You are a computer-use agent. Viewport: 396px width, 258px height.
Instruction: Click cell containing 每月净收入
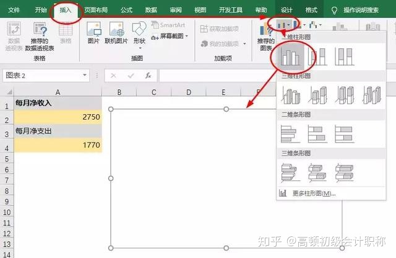tap(58, 103)
